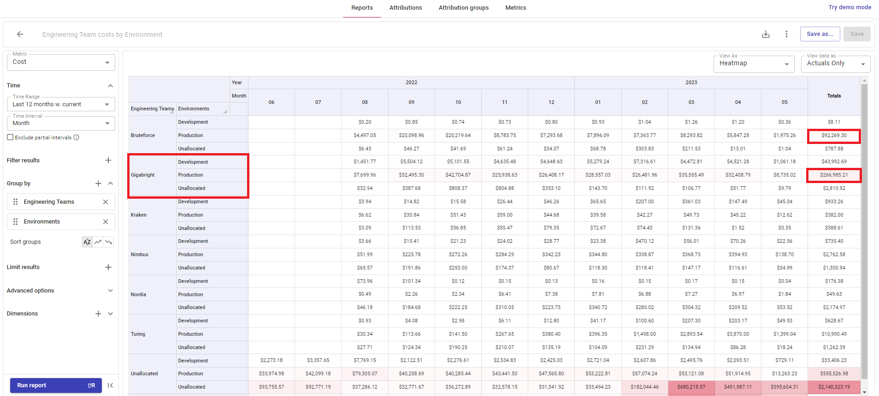Screen dimensions: 879x396
Task: Click the Engineering Teams column resize handle
Action: point(172,111)
